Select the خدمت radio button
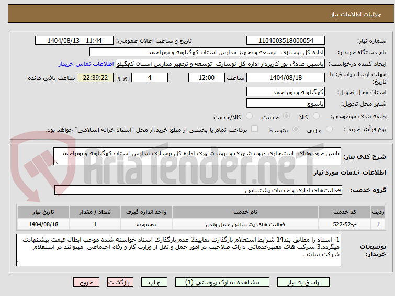Viewport: 395px width, 296px height. 286,116
